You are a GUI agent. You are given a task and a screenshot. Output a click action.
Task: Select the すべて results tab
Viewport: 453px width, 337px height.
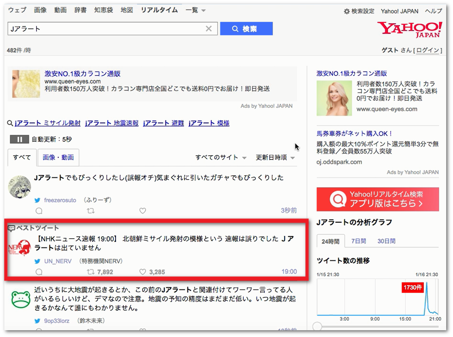[x=22, y=157]
